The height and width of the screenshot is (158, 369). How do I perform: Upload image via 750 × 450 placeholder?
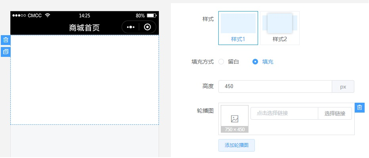(235, 119)
